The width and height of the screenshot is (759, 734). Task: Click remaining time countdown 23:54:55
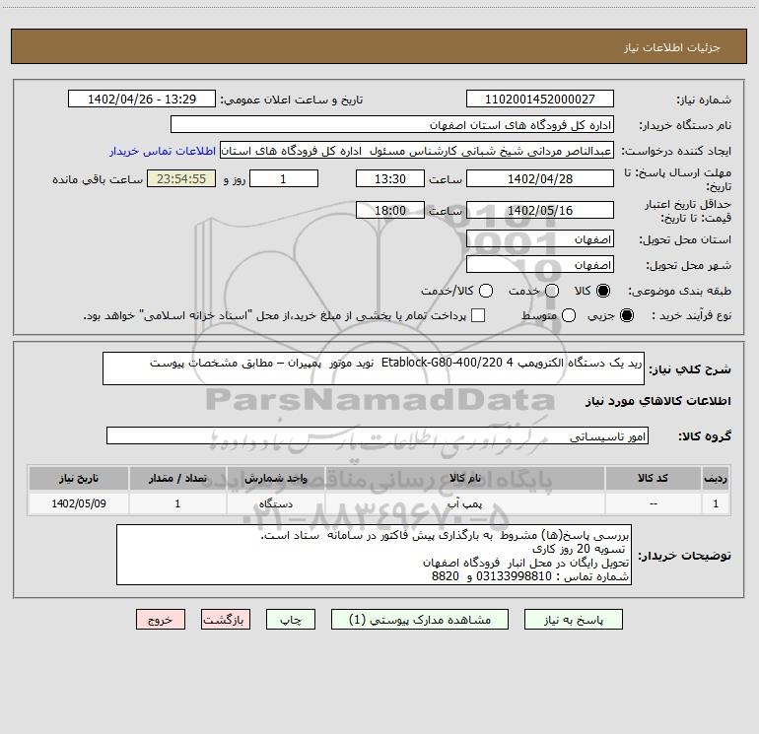point(181,179)
